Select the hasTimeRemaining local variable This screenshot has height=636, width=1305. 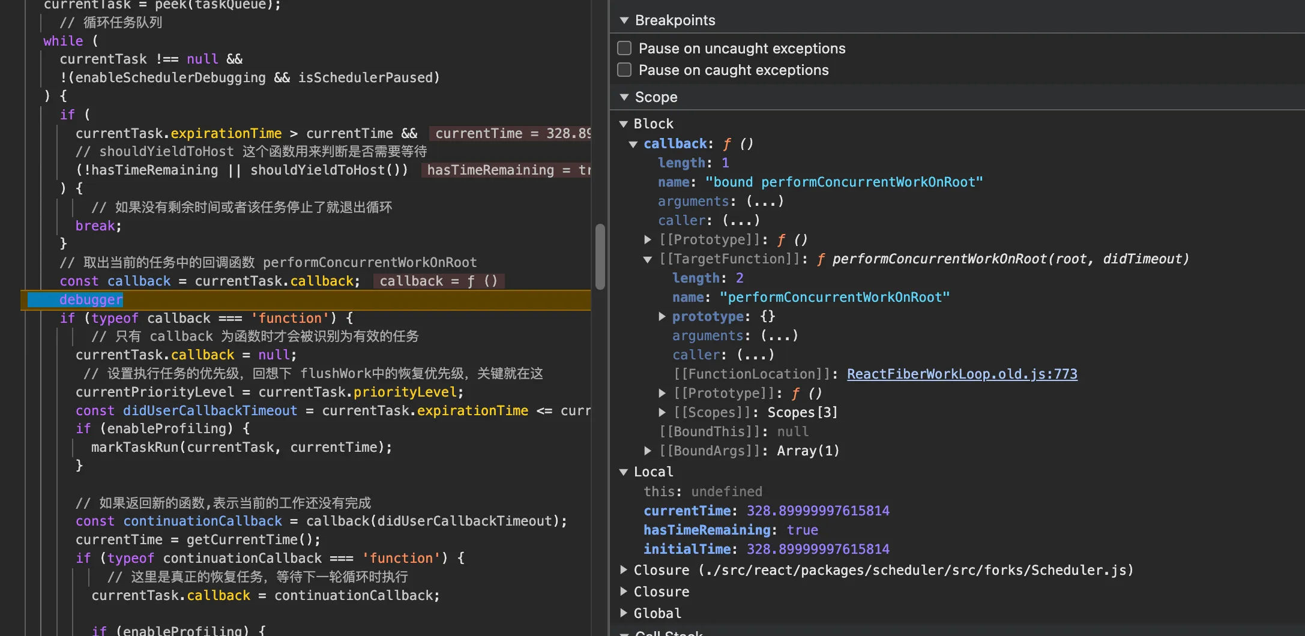point(707,530)
